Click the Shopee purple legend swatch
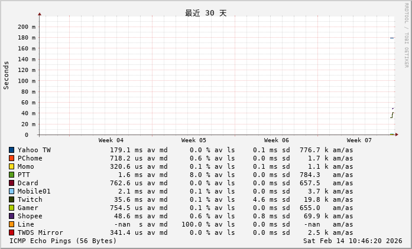 coord(11,216)
